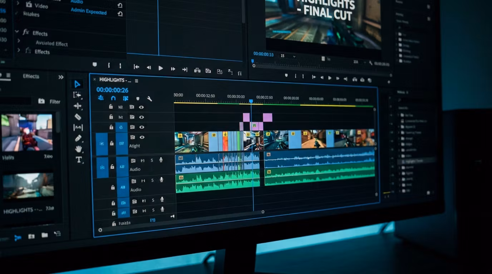
Task: Click the program monitor timecode 00:00:00:10
Action: point(264,54)
